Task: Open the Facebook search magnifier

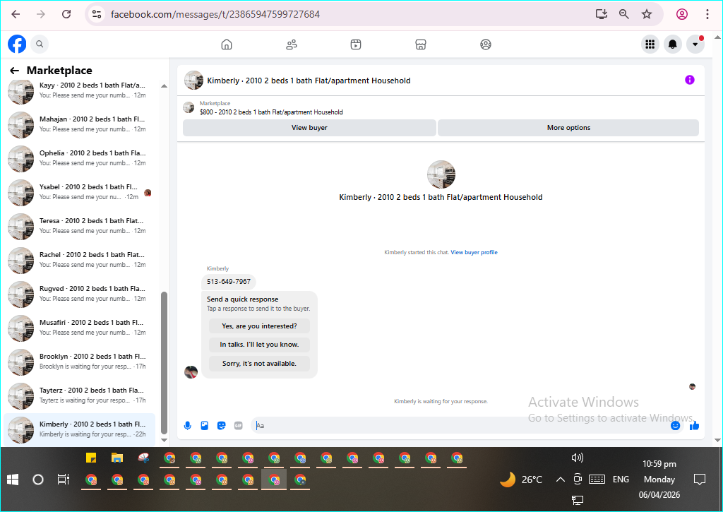Action: pyautogui.click(x=40, y=44)
